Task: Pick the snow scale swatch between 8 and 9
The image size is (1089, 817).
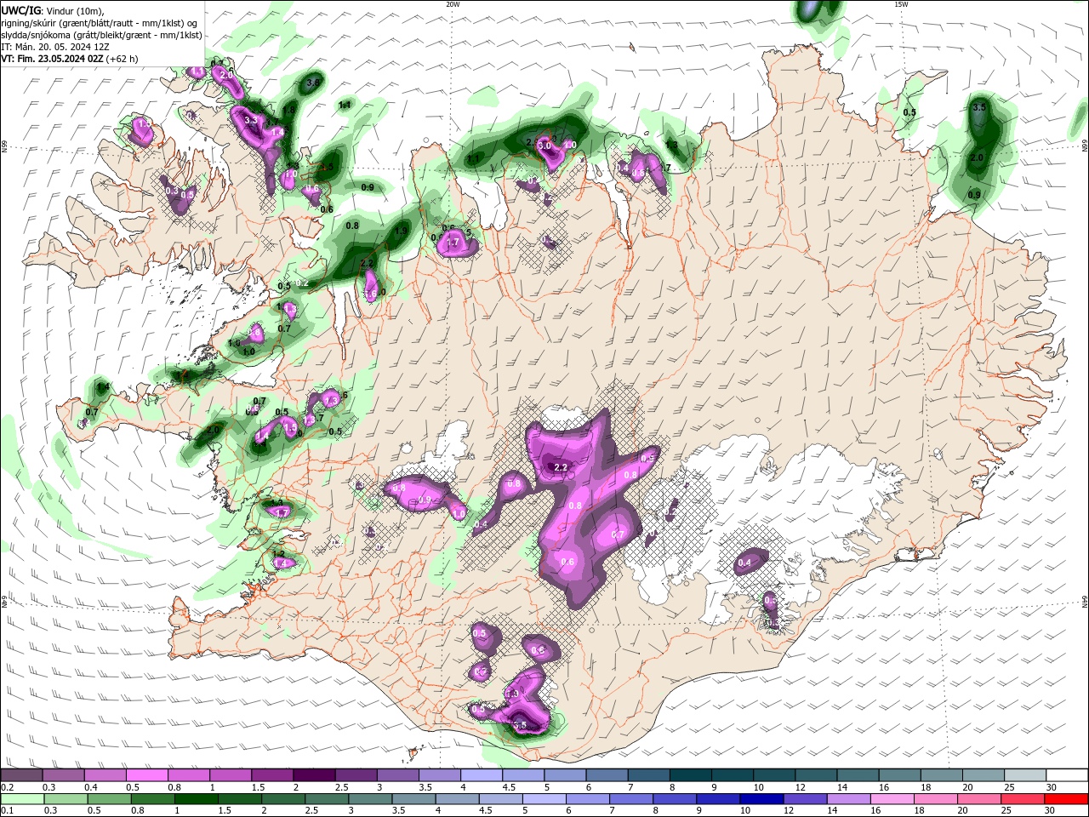Action: coord(691,774)
